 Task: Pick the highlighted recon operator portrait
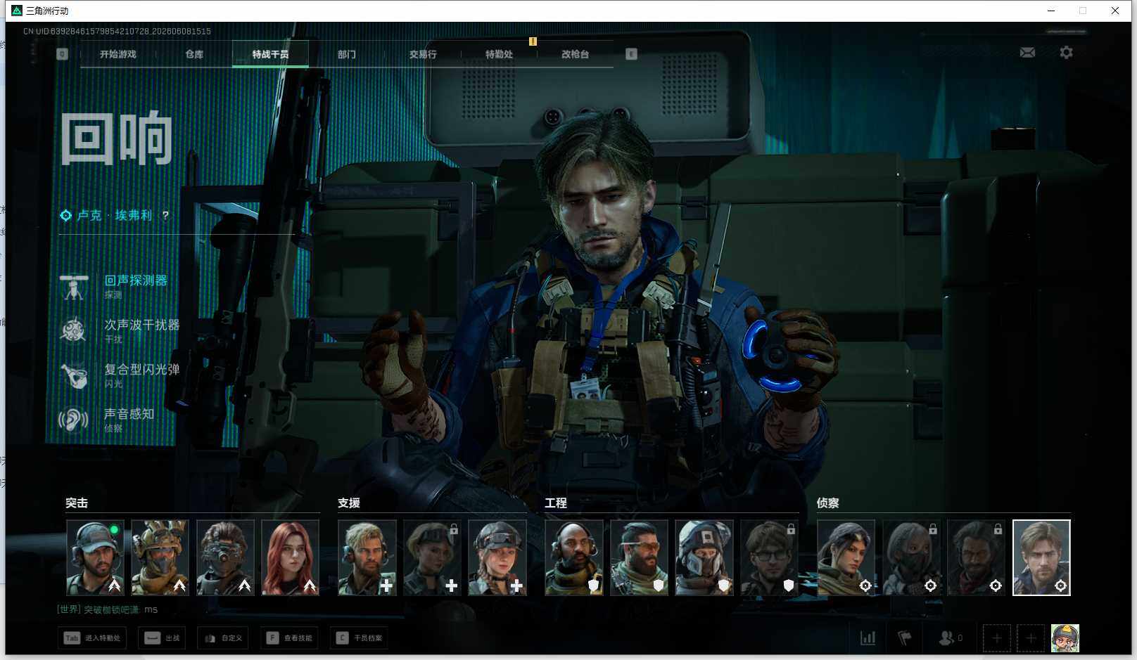tap(1041, 557)
